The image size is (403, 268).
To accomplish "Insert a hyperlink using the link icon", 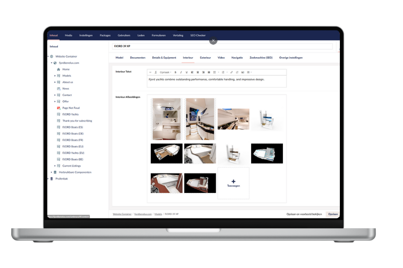I will click(232, 71).
